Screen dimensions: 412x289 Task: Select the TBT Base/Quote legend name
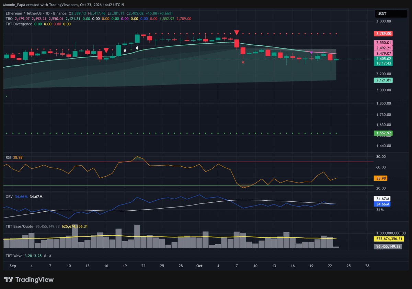tap(19, 226)
